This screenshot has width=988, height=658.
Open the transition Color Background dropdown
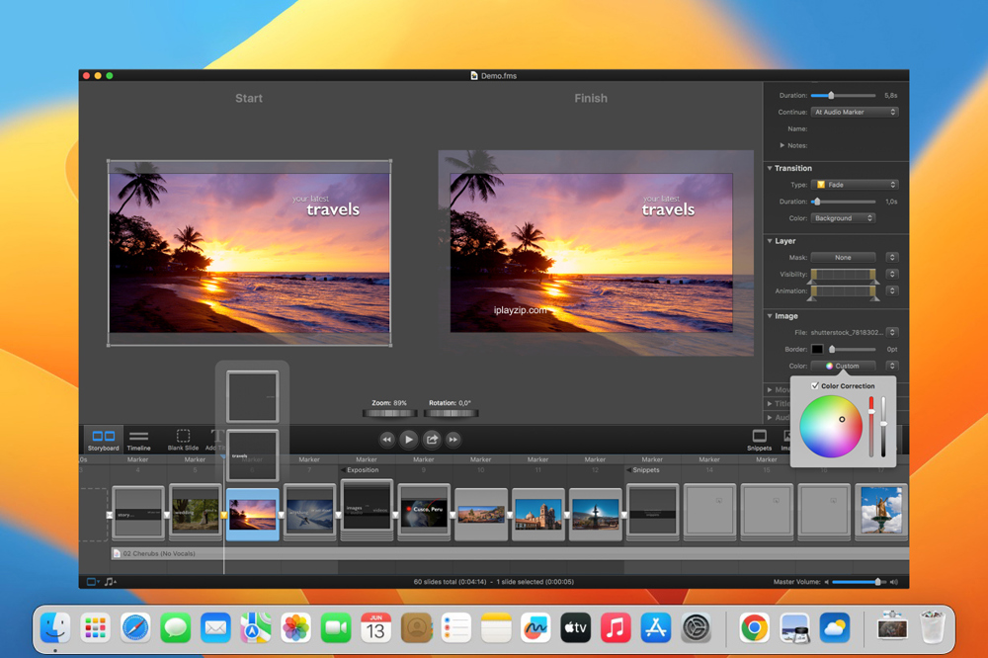click(x=843, y=218)
